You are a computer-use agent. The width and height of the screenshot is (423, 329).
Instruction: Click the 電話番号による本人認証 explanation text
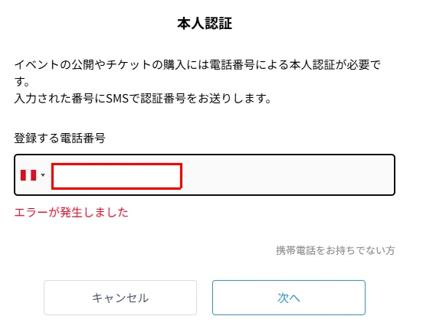[198, 73]
